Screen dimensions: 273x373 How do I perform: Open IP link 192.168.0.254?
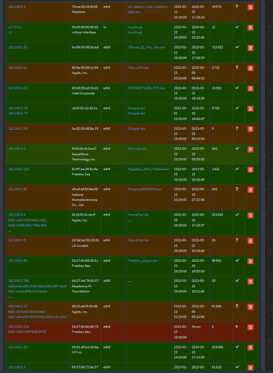[19, 327]
